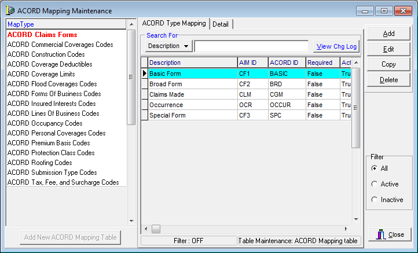
Task: Click the grid horizontal scroll right arrow
Action: 346,229
